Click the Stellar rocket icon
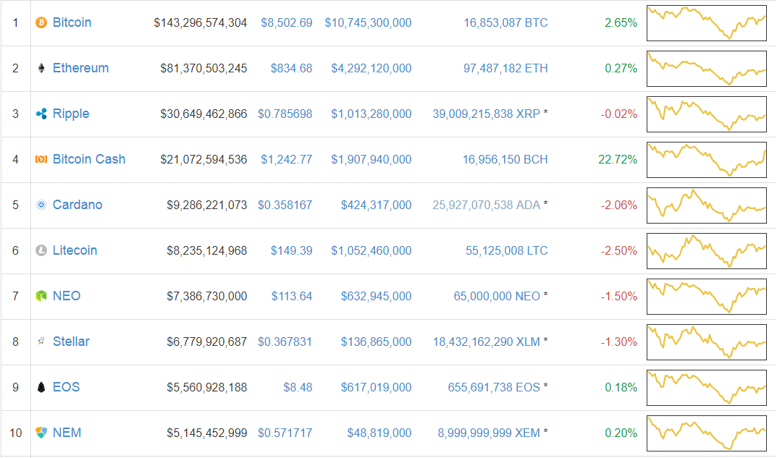 [x=41, y=341]
